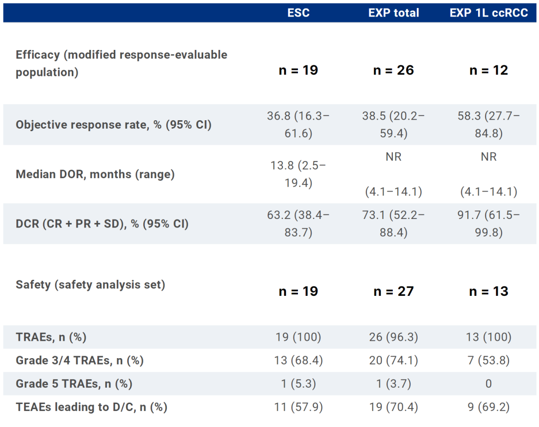Image resolution: width=539 pixels, height=427 pixels.
Task: Click the Safety (safety analysis set) heading
Action: click(90, 285)
